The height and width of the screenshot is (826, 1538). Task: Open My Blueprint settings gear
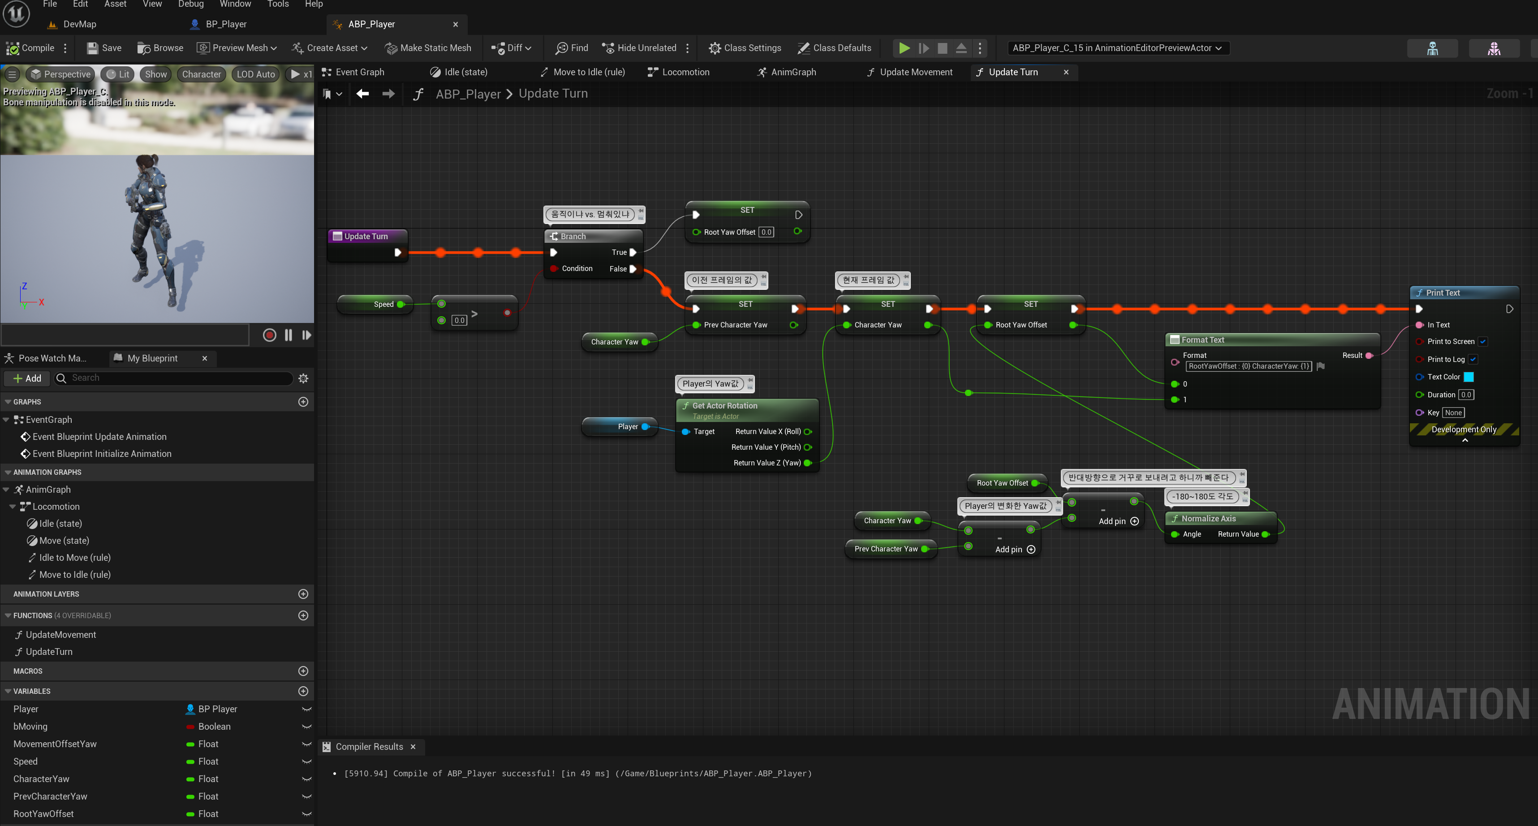pos(303,379)
